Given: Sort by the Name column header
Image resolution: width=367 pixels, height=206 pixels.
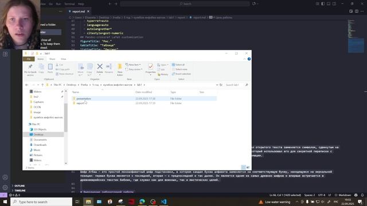Looking at the screenshot, I should click(76, 92).
